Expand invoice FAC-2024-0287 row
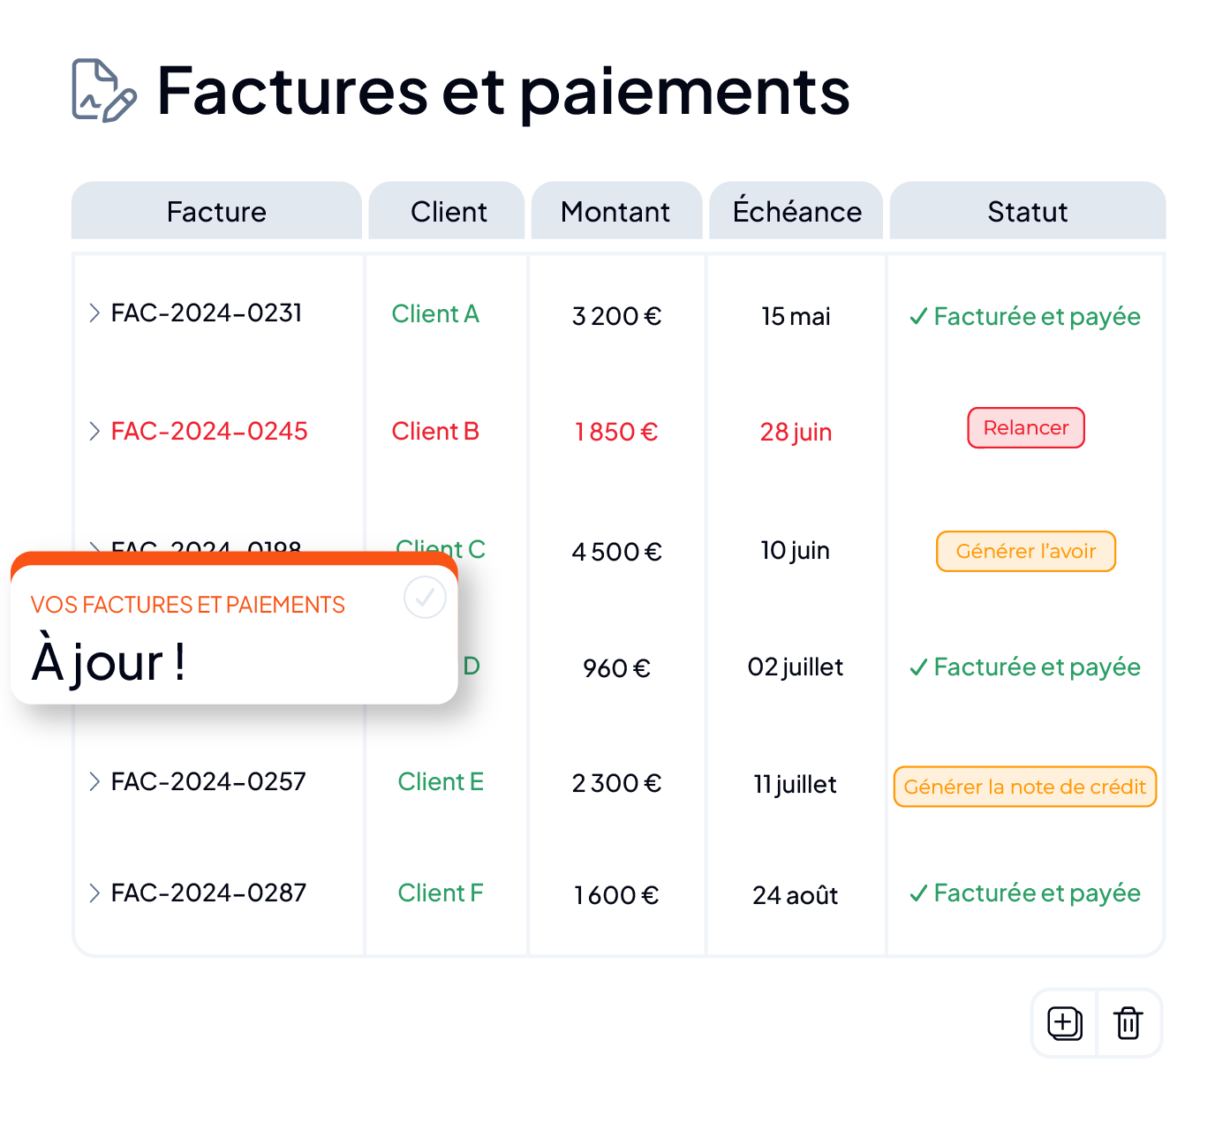This screenshot has width=1215, height=1130. coord(94,893)
